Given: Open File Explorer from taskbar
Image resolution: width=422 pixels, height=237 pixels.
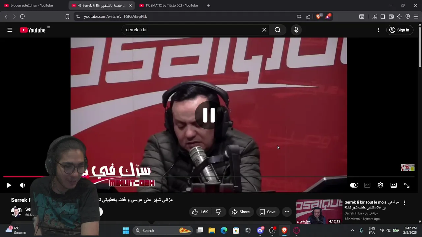Looking at the screenshot, I should click(x=212, y=230).
